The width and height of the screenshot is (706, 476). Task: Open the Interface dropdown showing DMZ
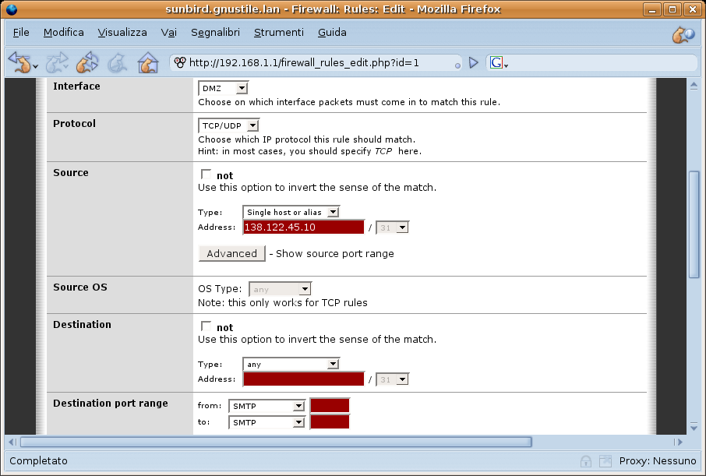click(223, 89)
